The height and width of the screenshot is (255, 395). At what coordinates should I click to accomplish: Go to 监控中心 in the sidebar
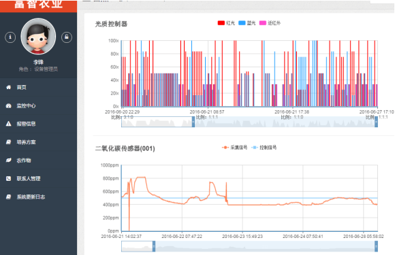38,105
